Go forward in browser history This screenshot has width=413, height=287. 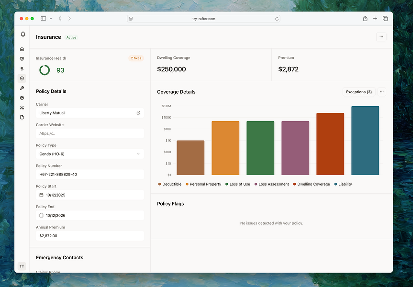pyautogui.click(x=69, y=19)
